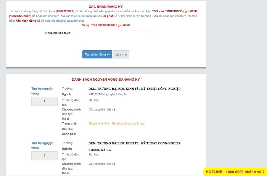Click the example text "Ví dụ: TSO 000000000001 gửi 6058"
Screen dimensions: 267x176
(x=106, y=25)
